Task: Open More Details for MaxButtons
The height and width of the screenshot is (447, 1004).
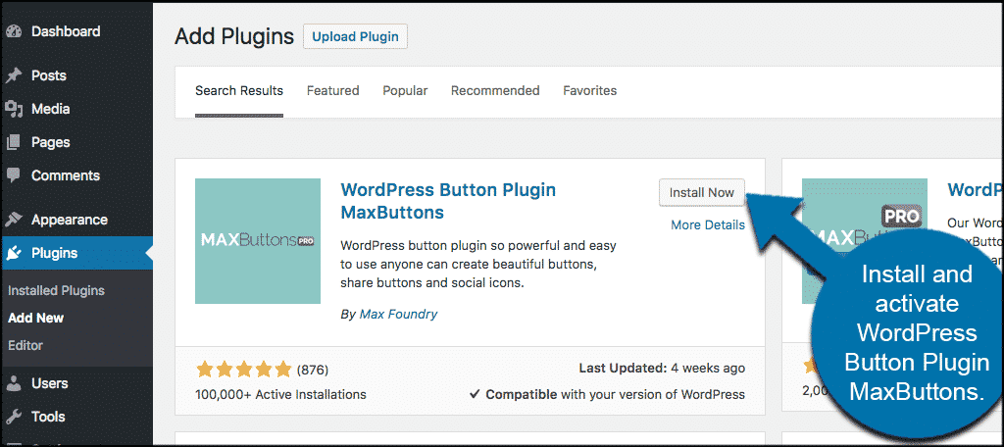Action: [x=708, y=224]
